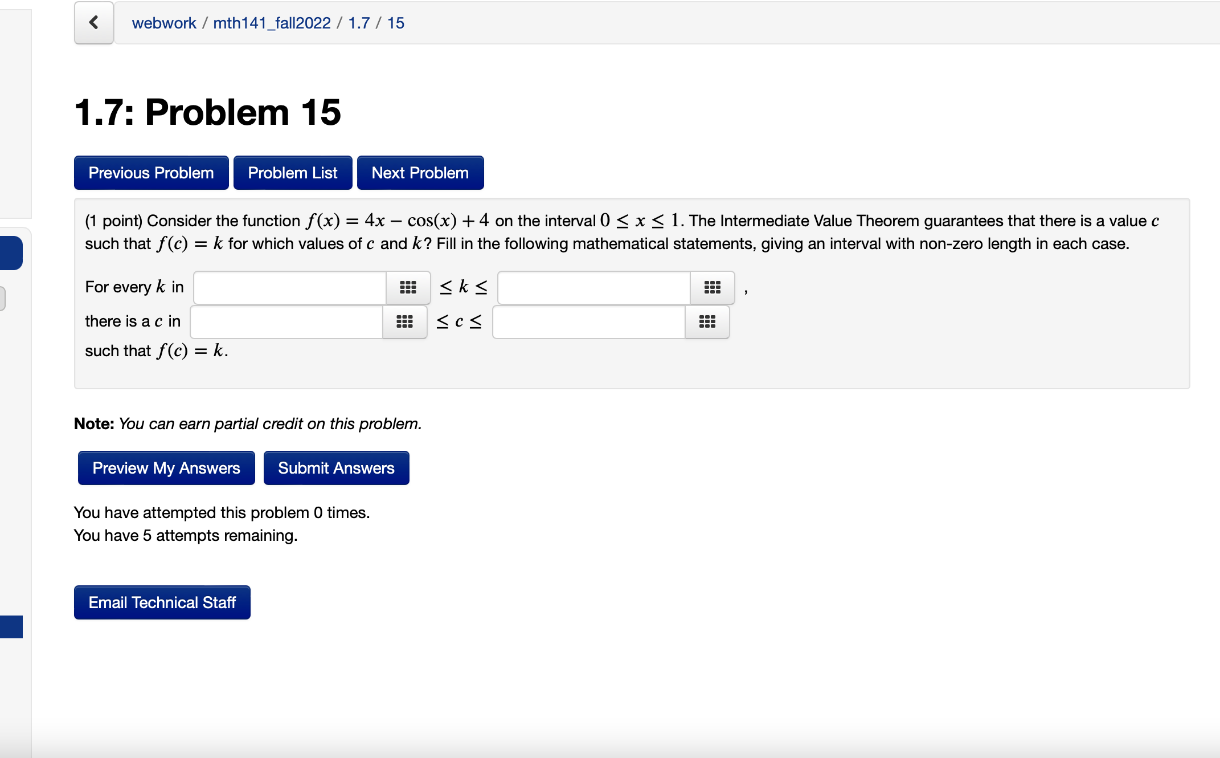Viewport: 1220px width, 758px height.
Task: Open the Problem List
Action: (x=292, y=172)
